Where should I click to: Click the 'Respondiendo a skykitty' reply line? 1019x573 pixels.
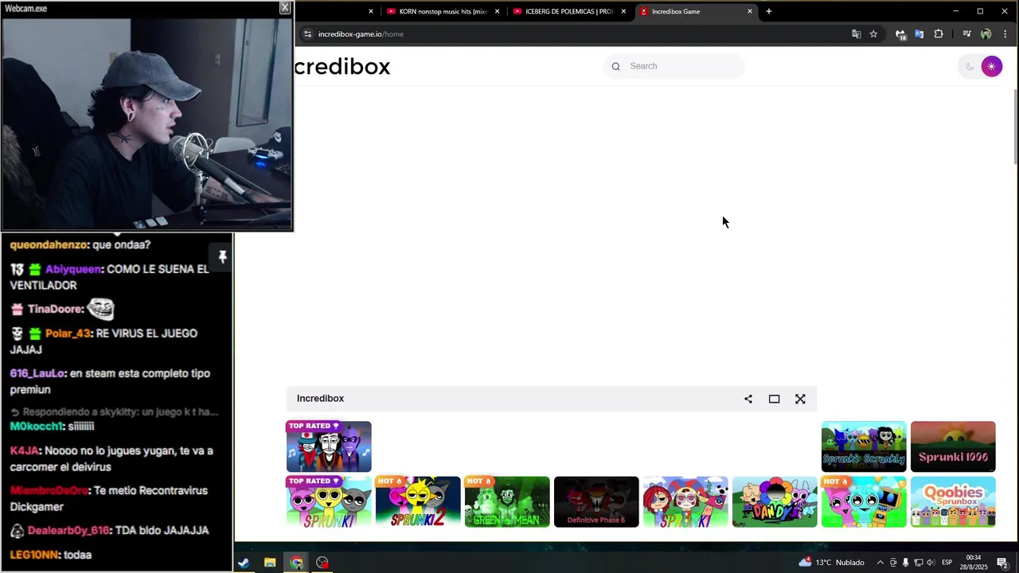point(114,412)
